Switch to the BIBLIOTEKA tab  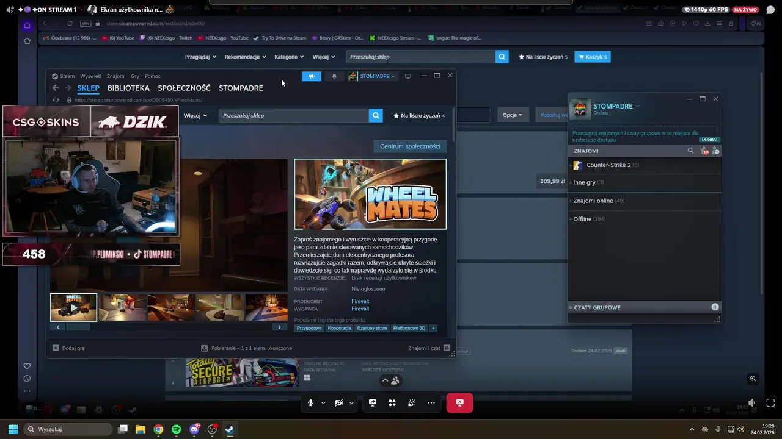click(x=128, y=88)
